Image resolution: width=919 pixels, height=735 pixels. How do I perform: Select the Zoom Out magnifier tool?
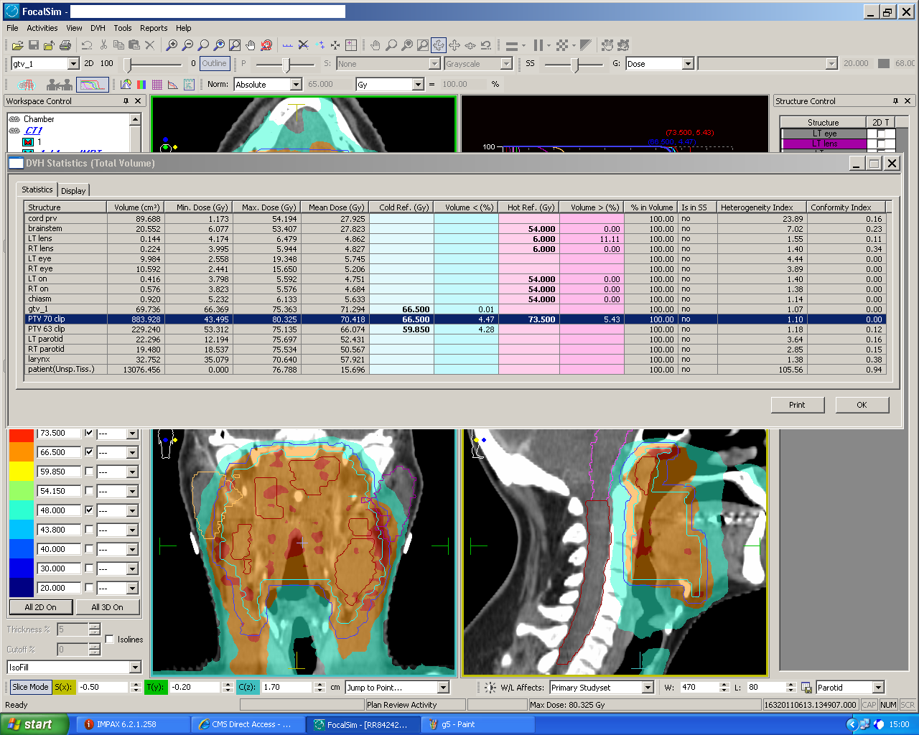click(187, 45)
